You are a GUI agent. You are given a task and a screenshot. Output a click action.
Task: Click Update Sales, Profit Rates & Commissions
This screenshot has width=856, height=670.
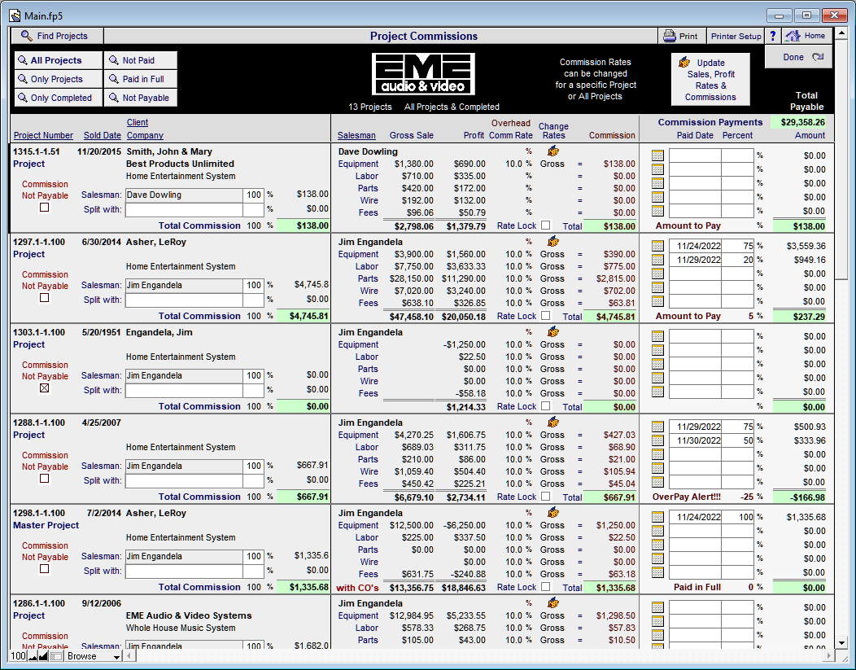pyautogui.click(x=710, y=80)
